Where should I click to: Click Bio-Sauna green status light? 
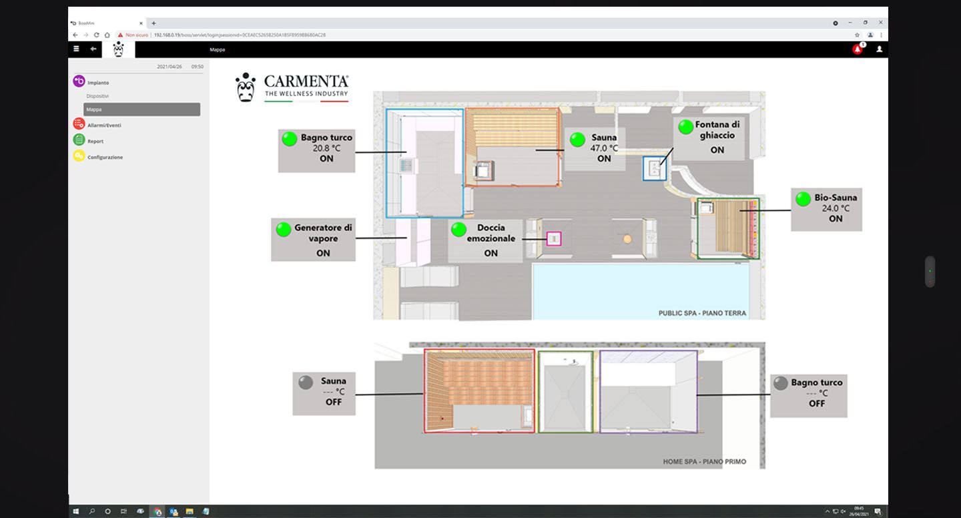pos(802,199)
